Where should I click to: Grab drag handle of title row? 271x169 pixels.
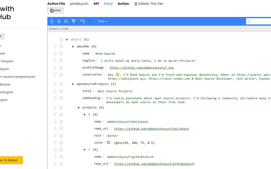pyautogui.click(x=55, y=91)
